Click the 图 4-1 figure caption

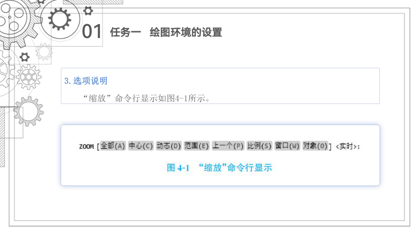coord(219,168)
